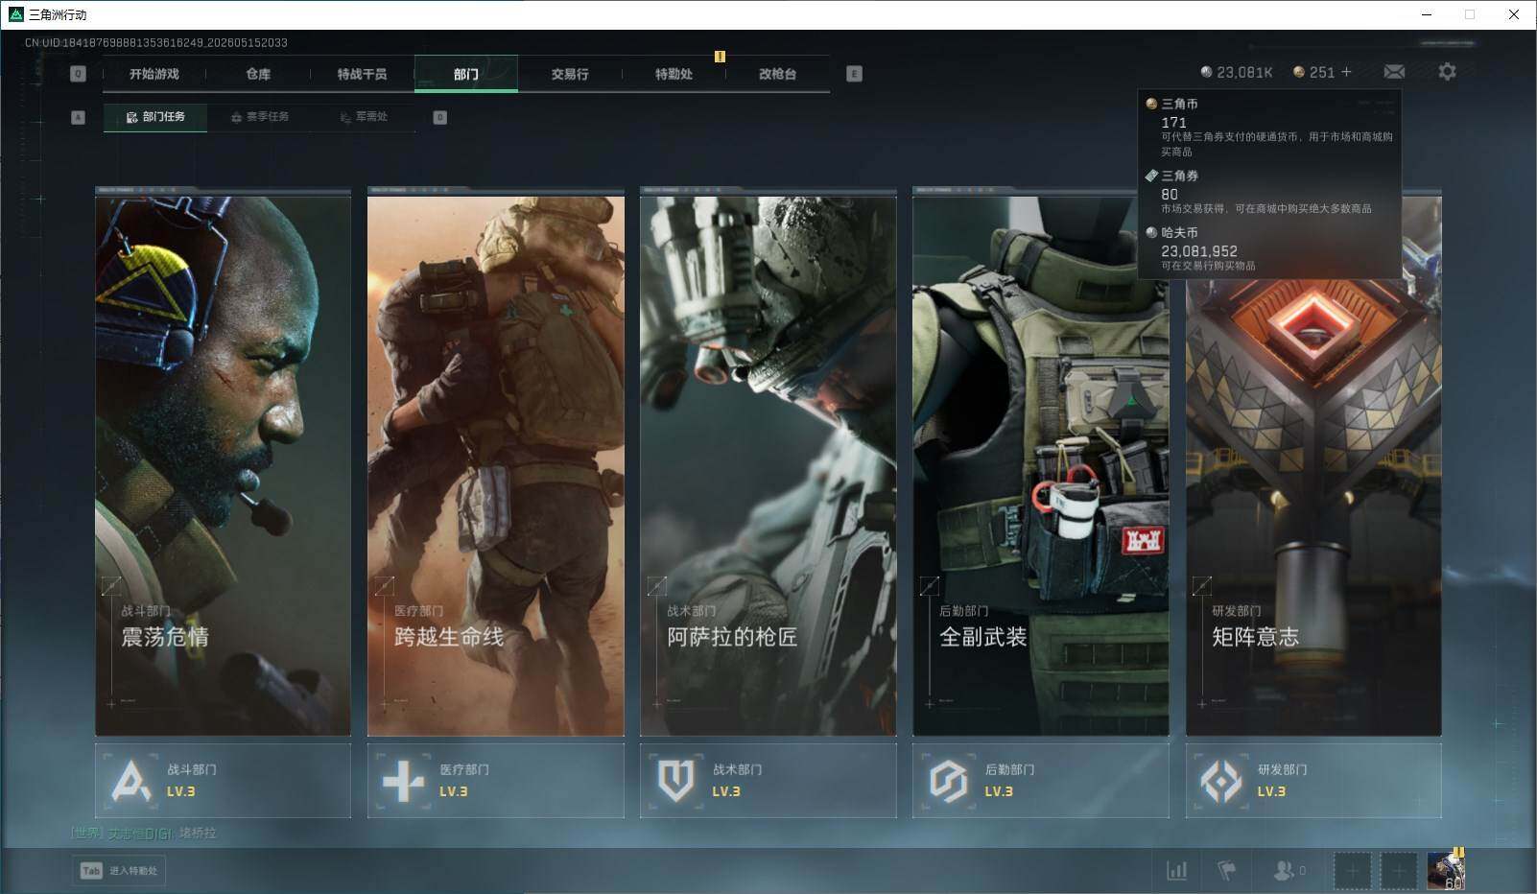This screenshot has width=1537, height=894.
Task: Click the CN UID text line
Action: click(156, 42)
